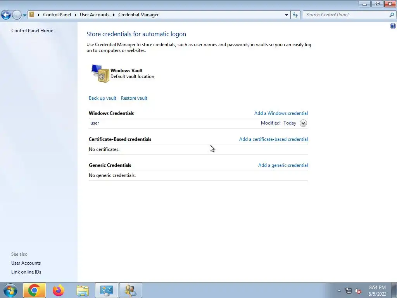Expand arrow after Control Panel breadcrumb

tap(76, 15)
